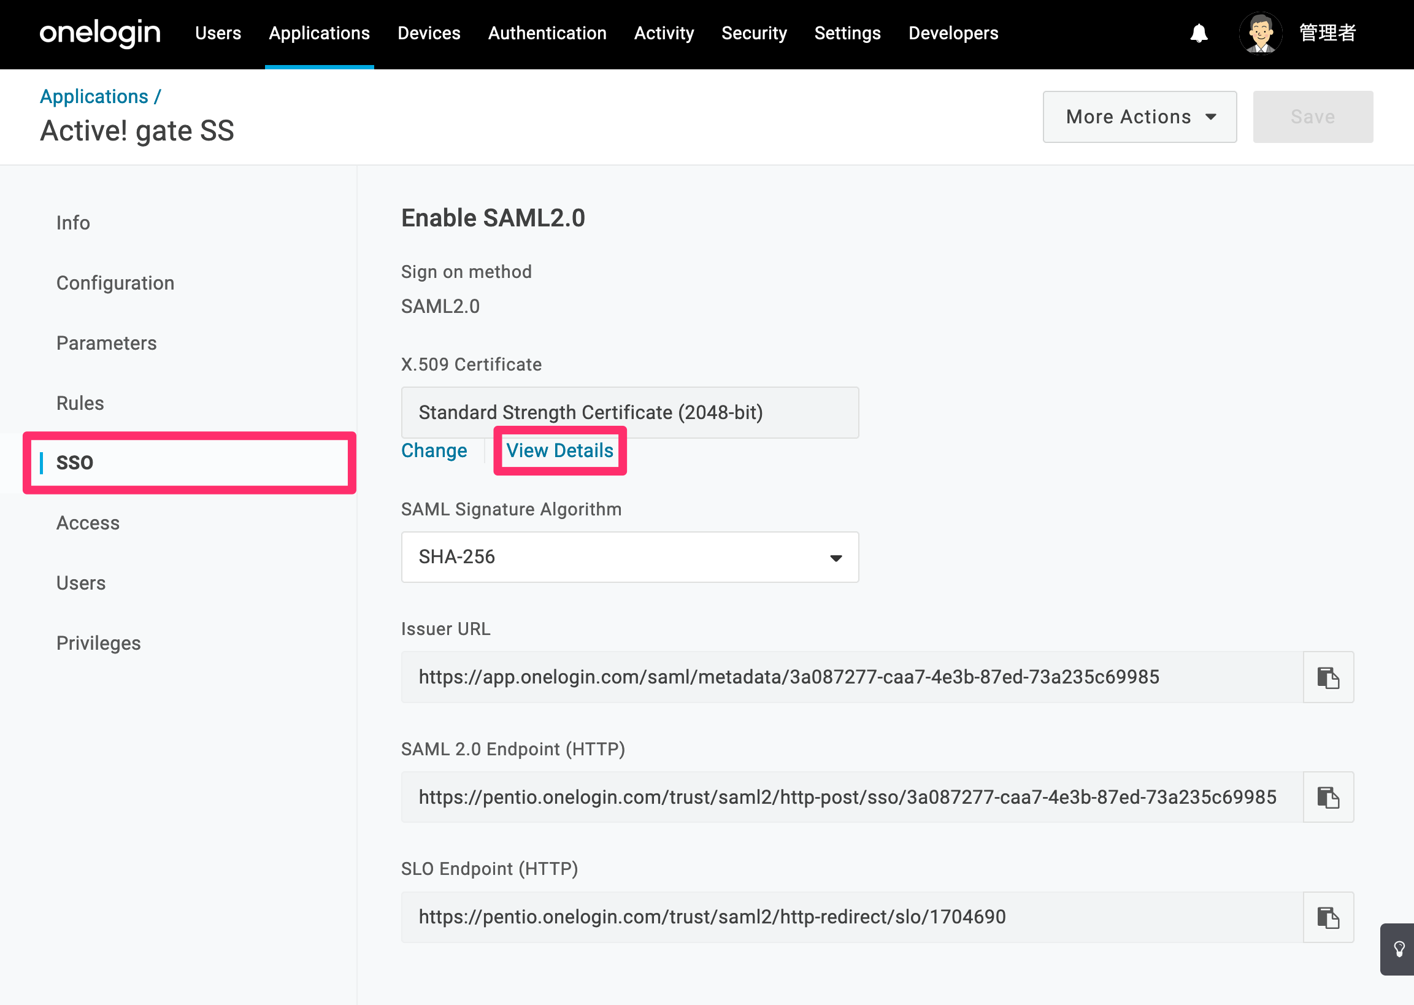Screen dimensions: 1414x1005
Task: Open the Activity top menu
Action: point(664,33)
